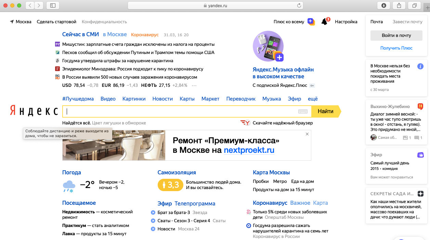Viewport: 430px width, 240px height.
Task: Reload the yandex.ru page
Action: 299,5
